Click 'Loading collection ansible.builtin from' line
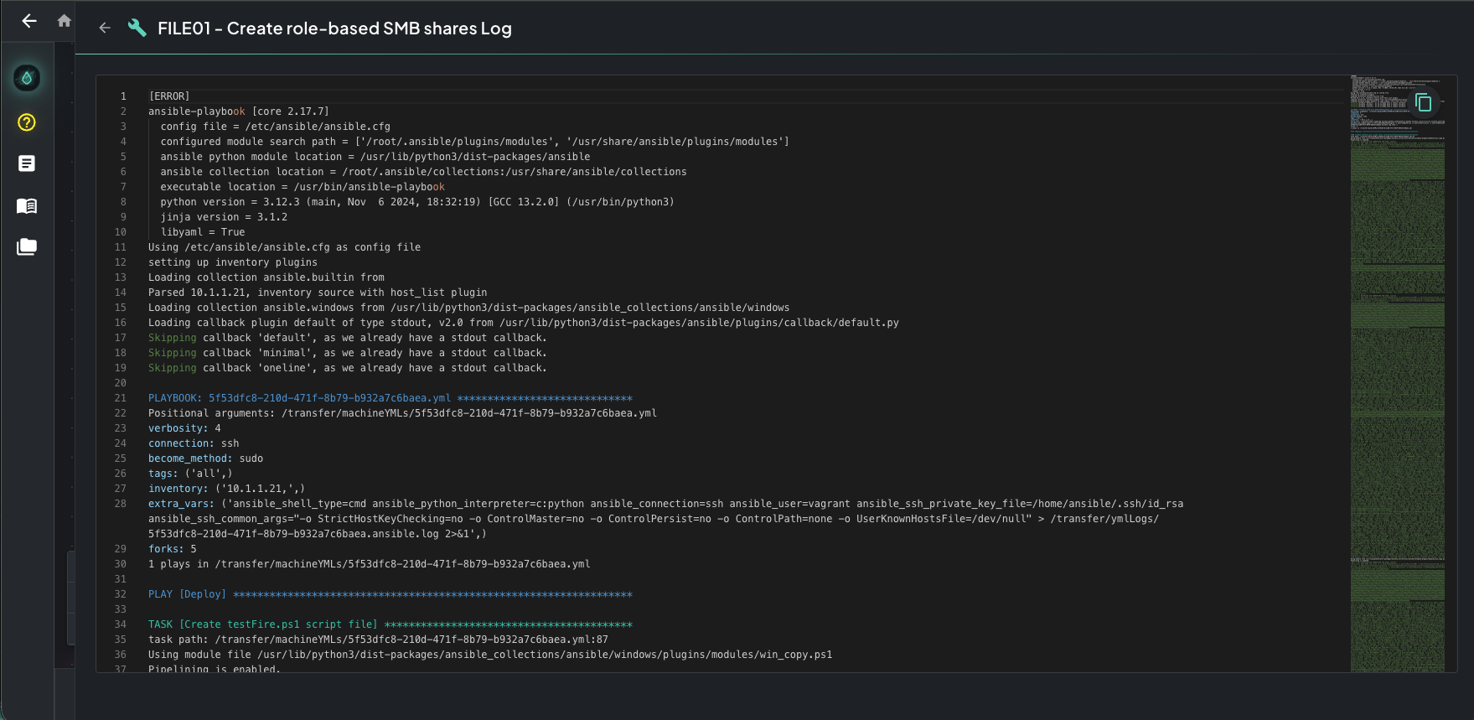The image size is (1474, 720). pyautogui.click(x=266, y=277)
